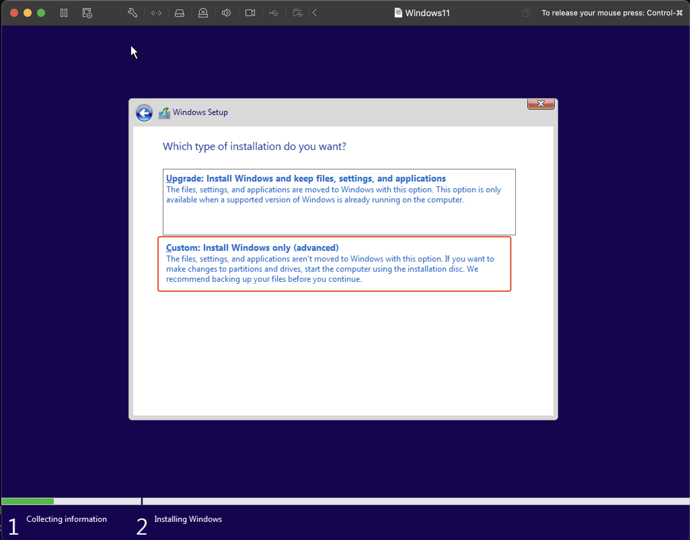Click 'Collecting information' step label
690x540 pixels.
pyautogui.click(x=67, y=519)
